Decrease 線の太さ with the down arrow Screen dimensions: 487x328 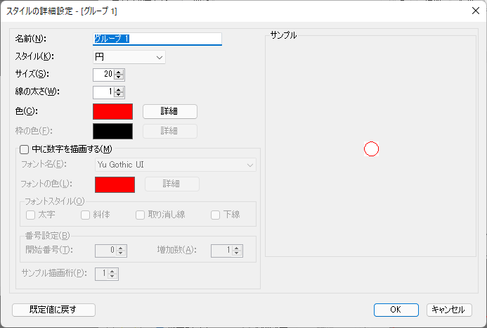point(119,95)
